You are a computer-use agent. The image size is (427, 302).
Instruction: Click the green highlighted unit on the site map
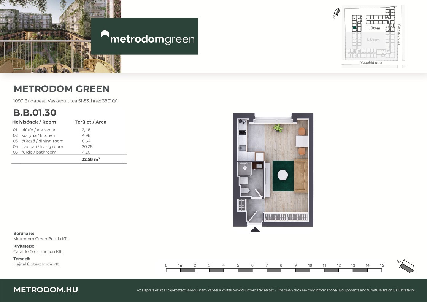coord(354,28)
